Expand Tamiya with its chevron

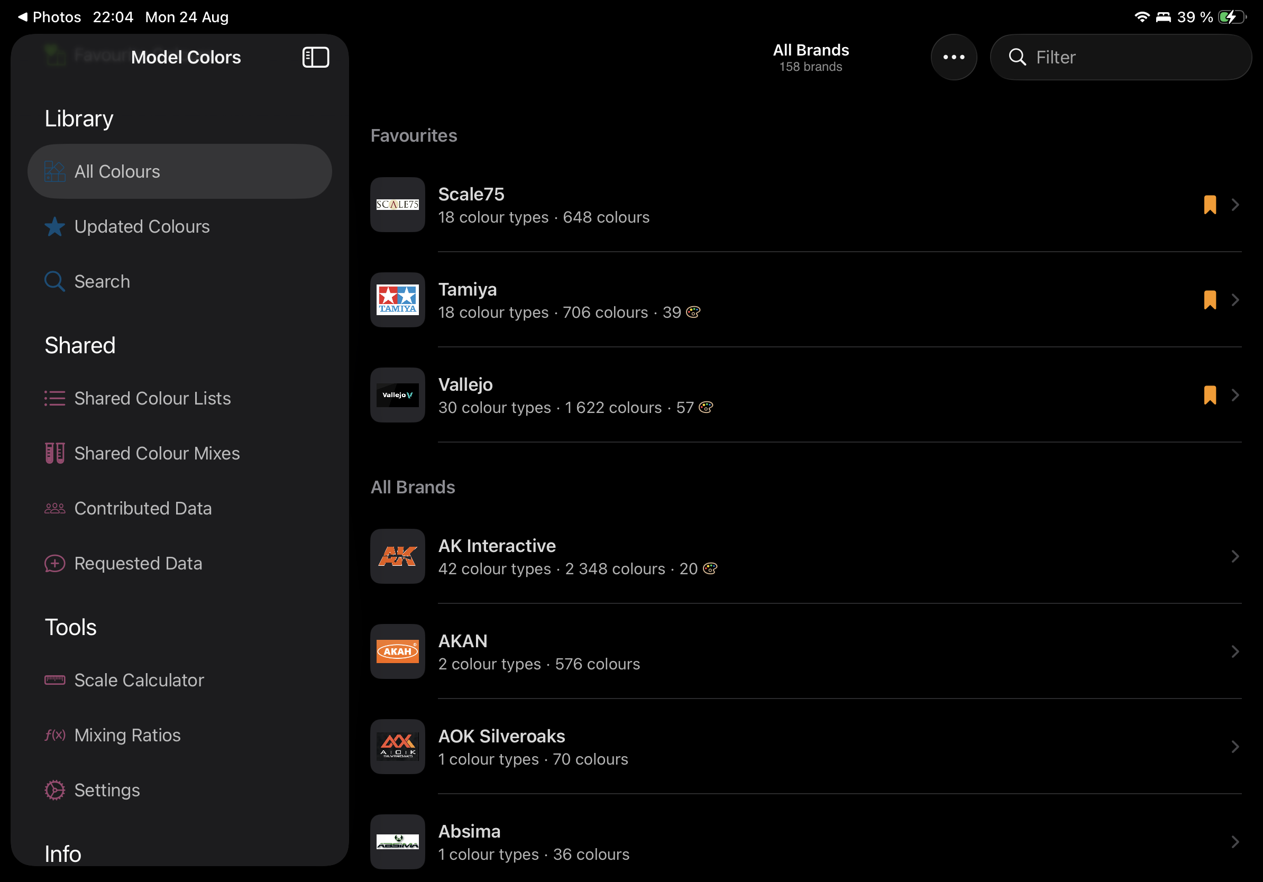[1235, 300]
